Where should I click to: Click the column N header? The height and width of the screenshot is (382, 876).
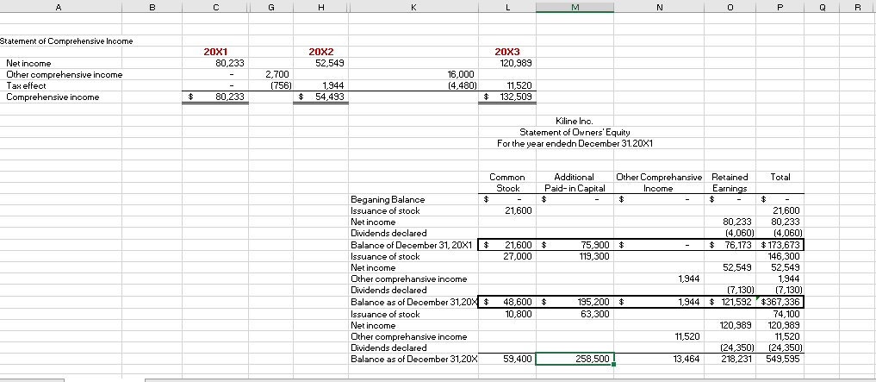click(660, 7)
